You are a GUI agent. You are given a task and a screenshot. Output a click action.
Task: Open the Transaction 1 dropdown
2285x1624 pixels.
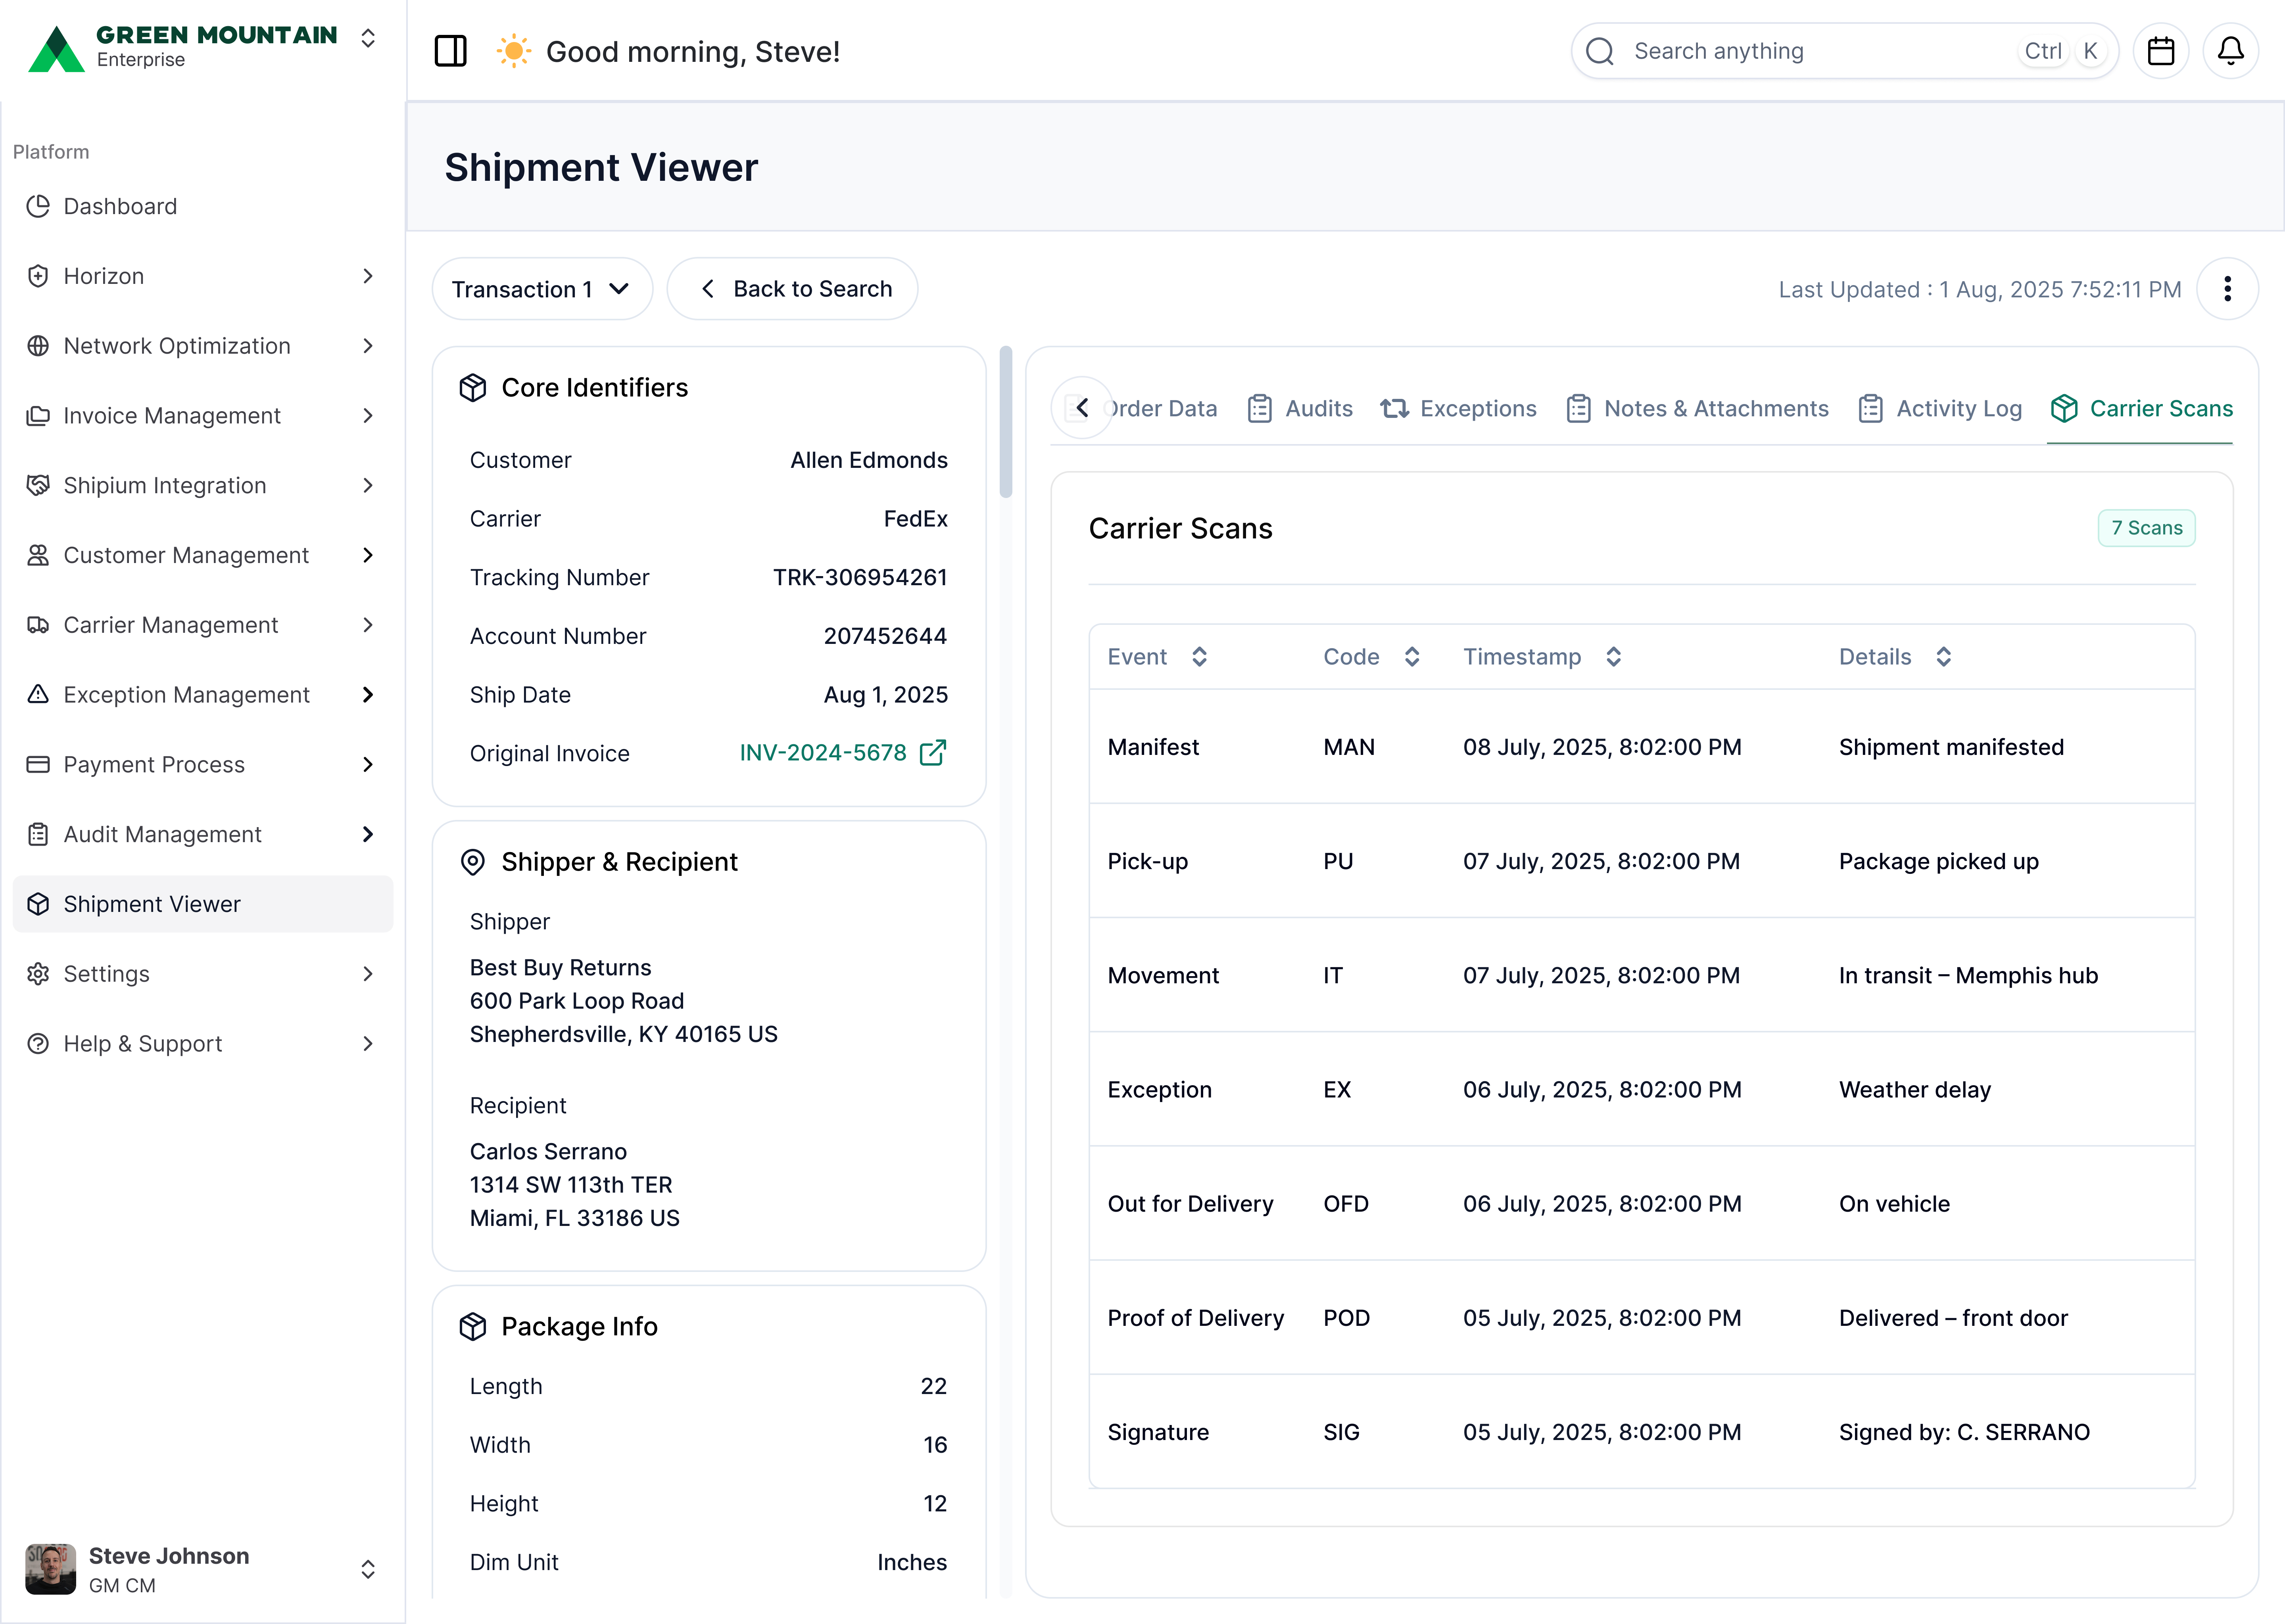(x=542, y=289)
